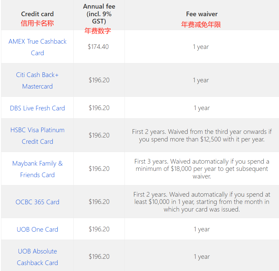Image resolution: width=279 pixels, height=271 pixels.
Task: Open the UOB Absolute Cashback Card link
Action: pos(37,257)
